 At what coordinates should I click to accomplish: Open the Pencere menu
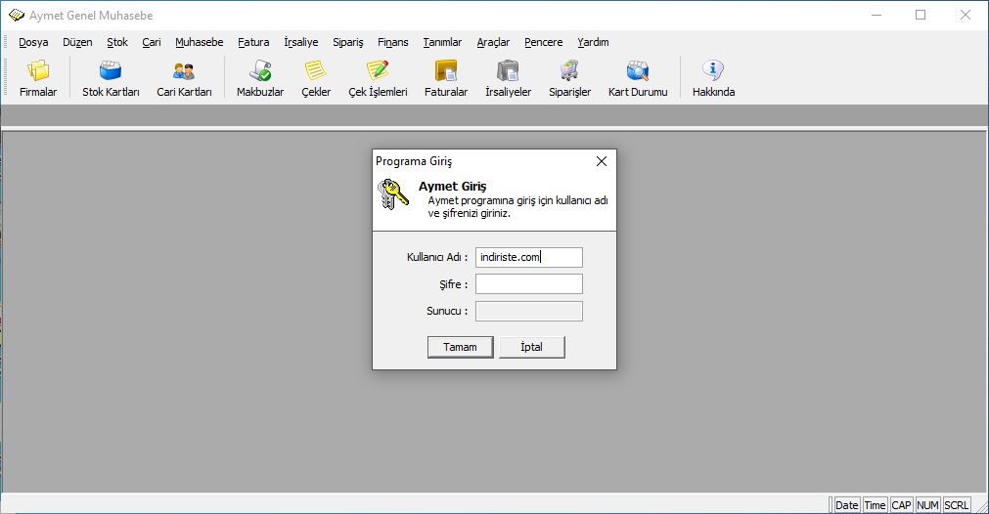tap(544, 42)
